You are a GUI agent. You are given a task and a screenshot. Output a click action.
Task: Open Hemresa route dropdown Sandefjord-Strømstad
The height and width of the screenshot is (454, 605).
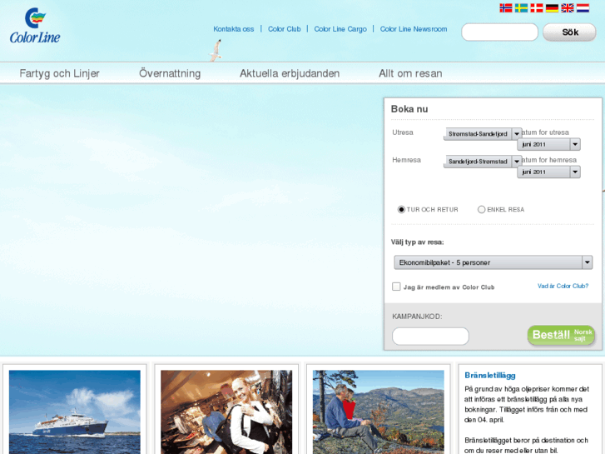tap(483, 161)
